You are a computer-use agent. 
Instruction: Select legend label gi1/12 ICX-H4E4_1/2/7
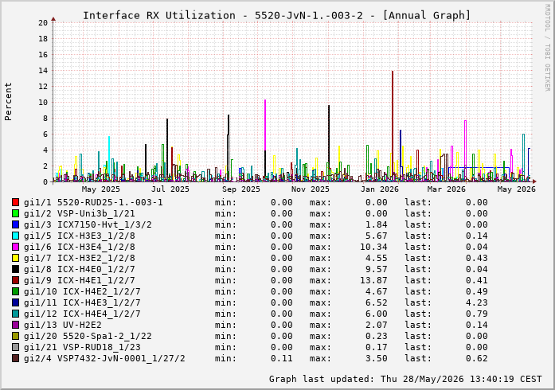click(x=82, y=314)
